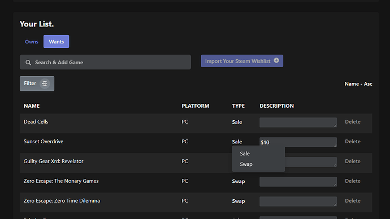
Task: Choose Sale from the type dropdown menu
Action: click(245, 154)
